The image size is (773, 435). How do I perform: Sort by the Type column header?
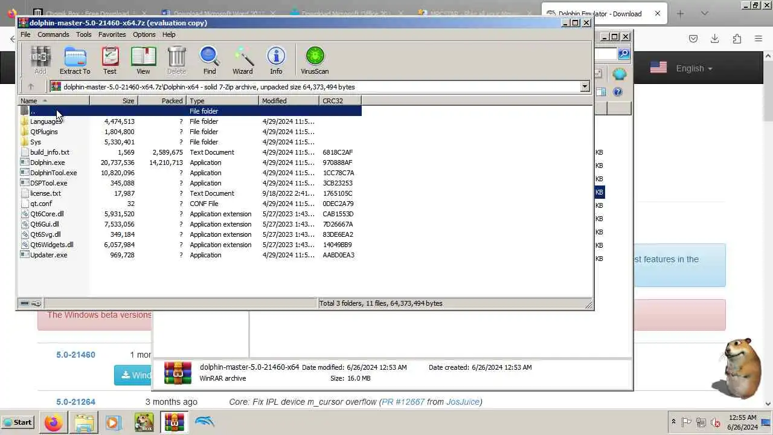222,101
